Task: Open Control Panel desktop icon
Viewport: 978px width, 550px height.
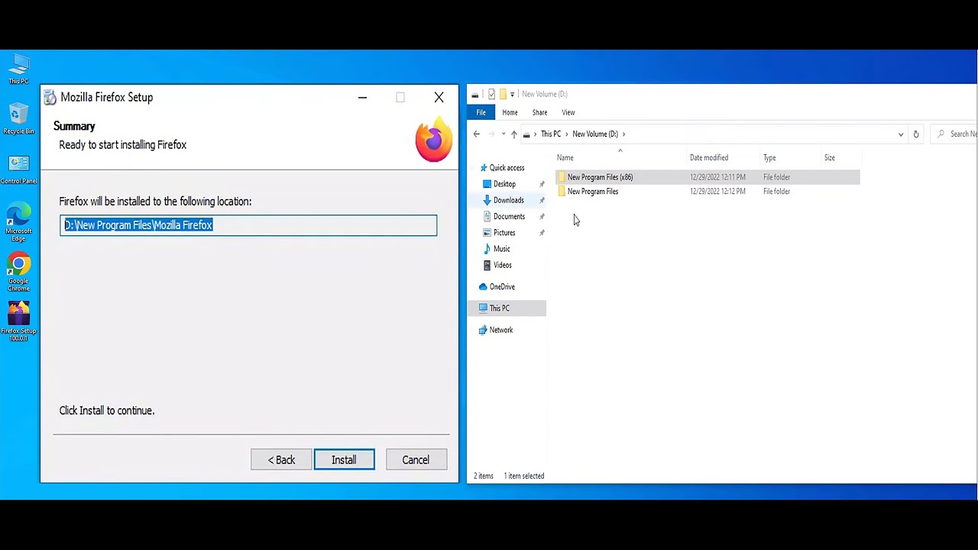Action: coord(18,170)
